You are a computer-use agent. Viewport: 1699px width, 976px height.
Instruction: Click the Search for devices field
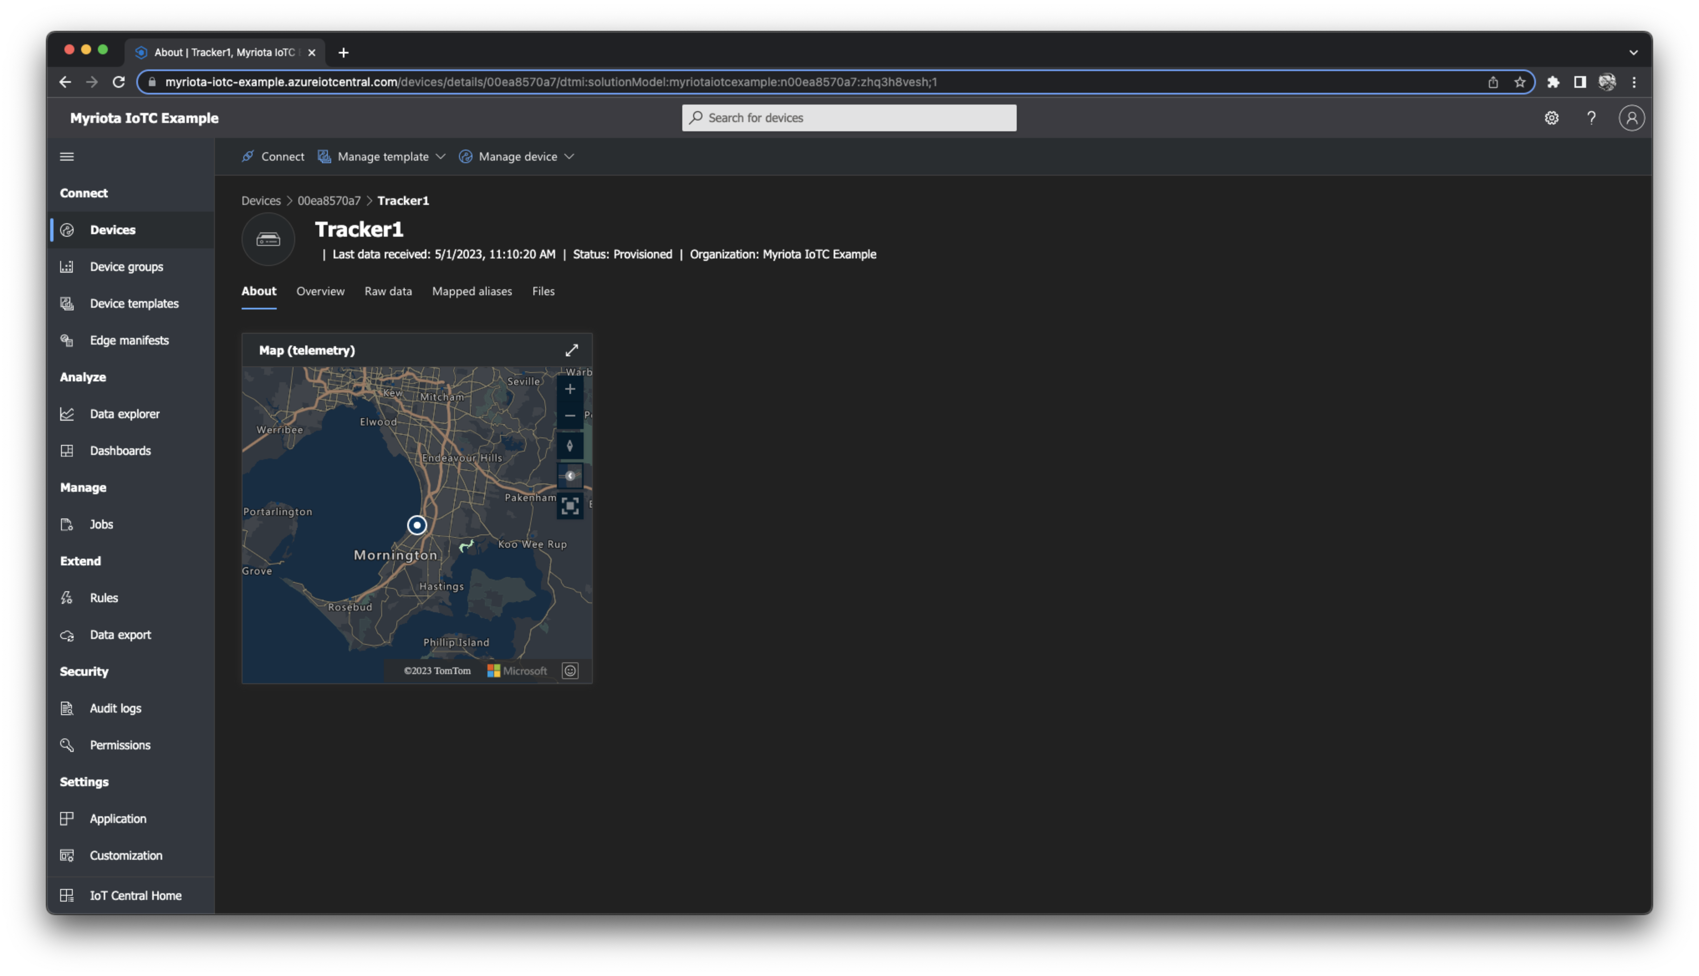click(848, 118)
